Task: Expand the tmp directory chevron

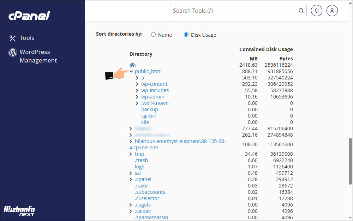Action: 131,154
